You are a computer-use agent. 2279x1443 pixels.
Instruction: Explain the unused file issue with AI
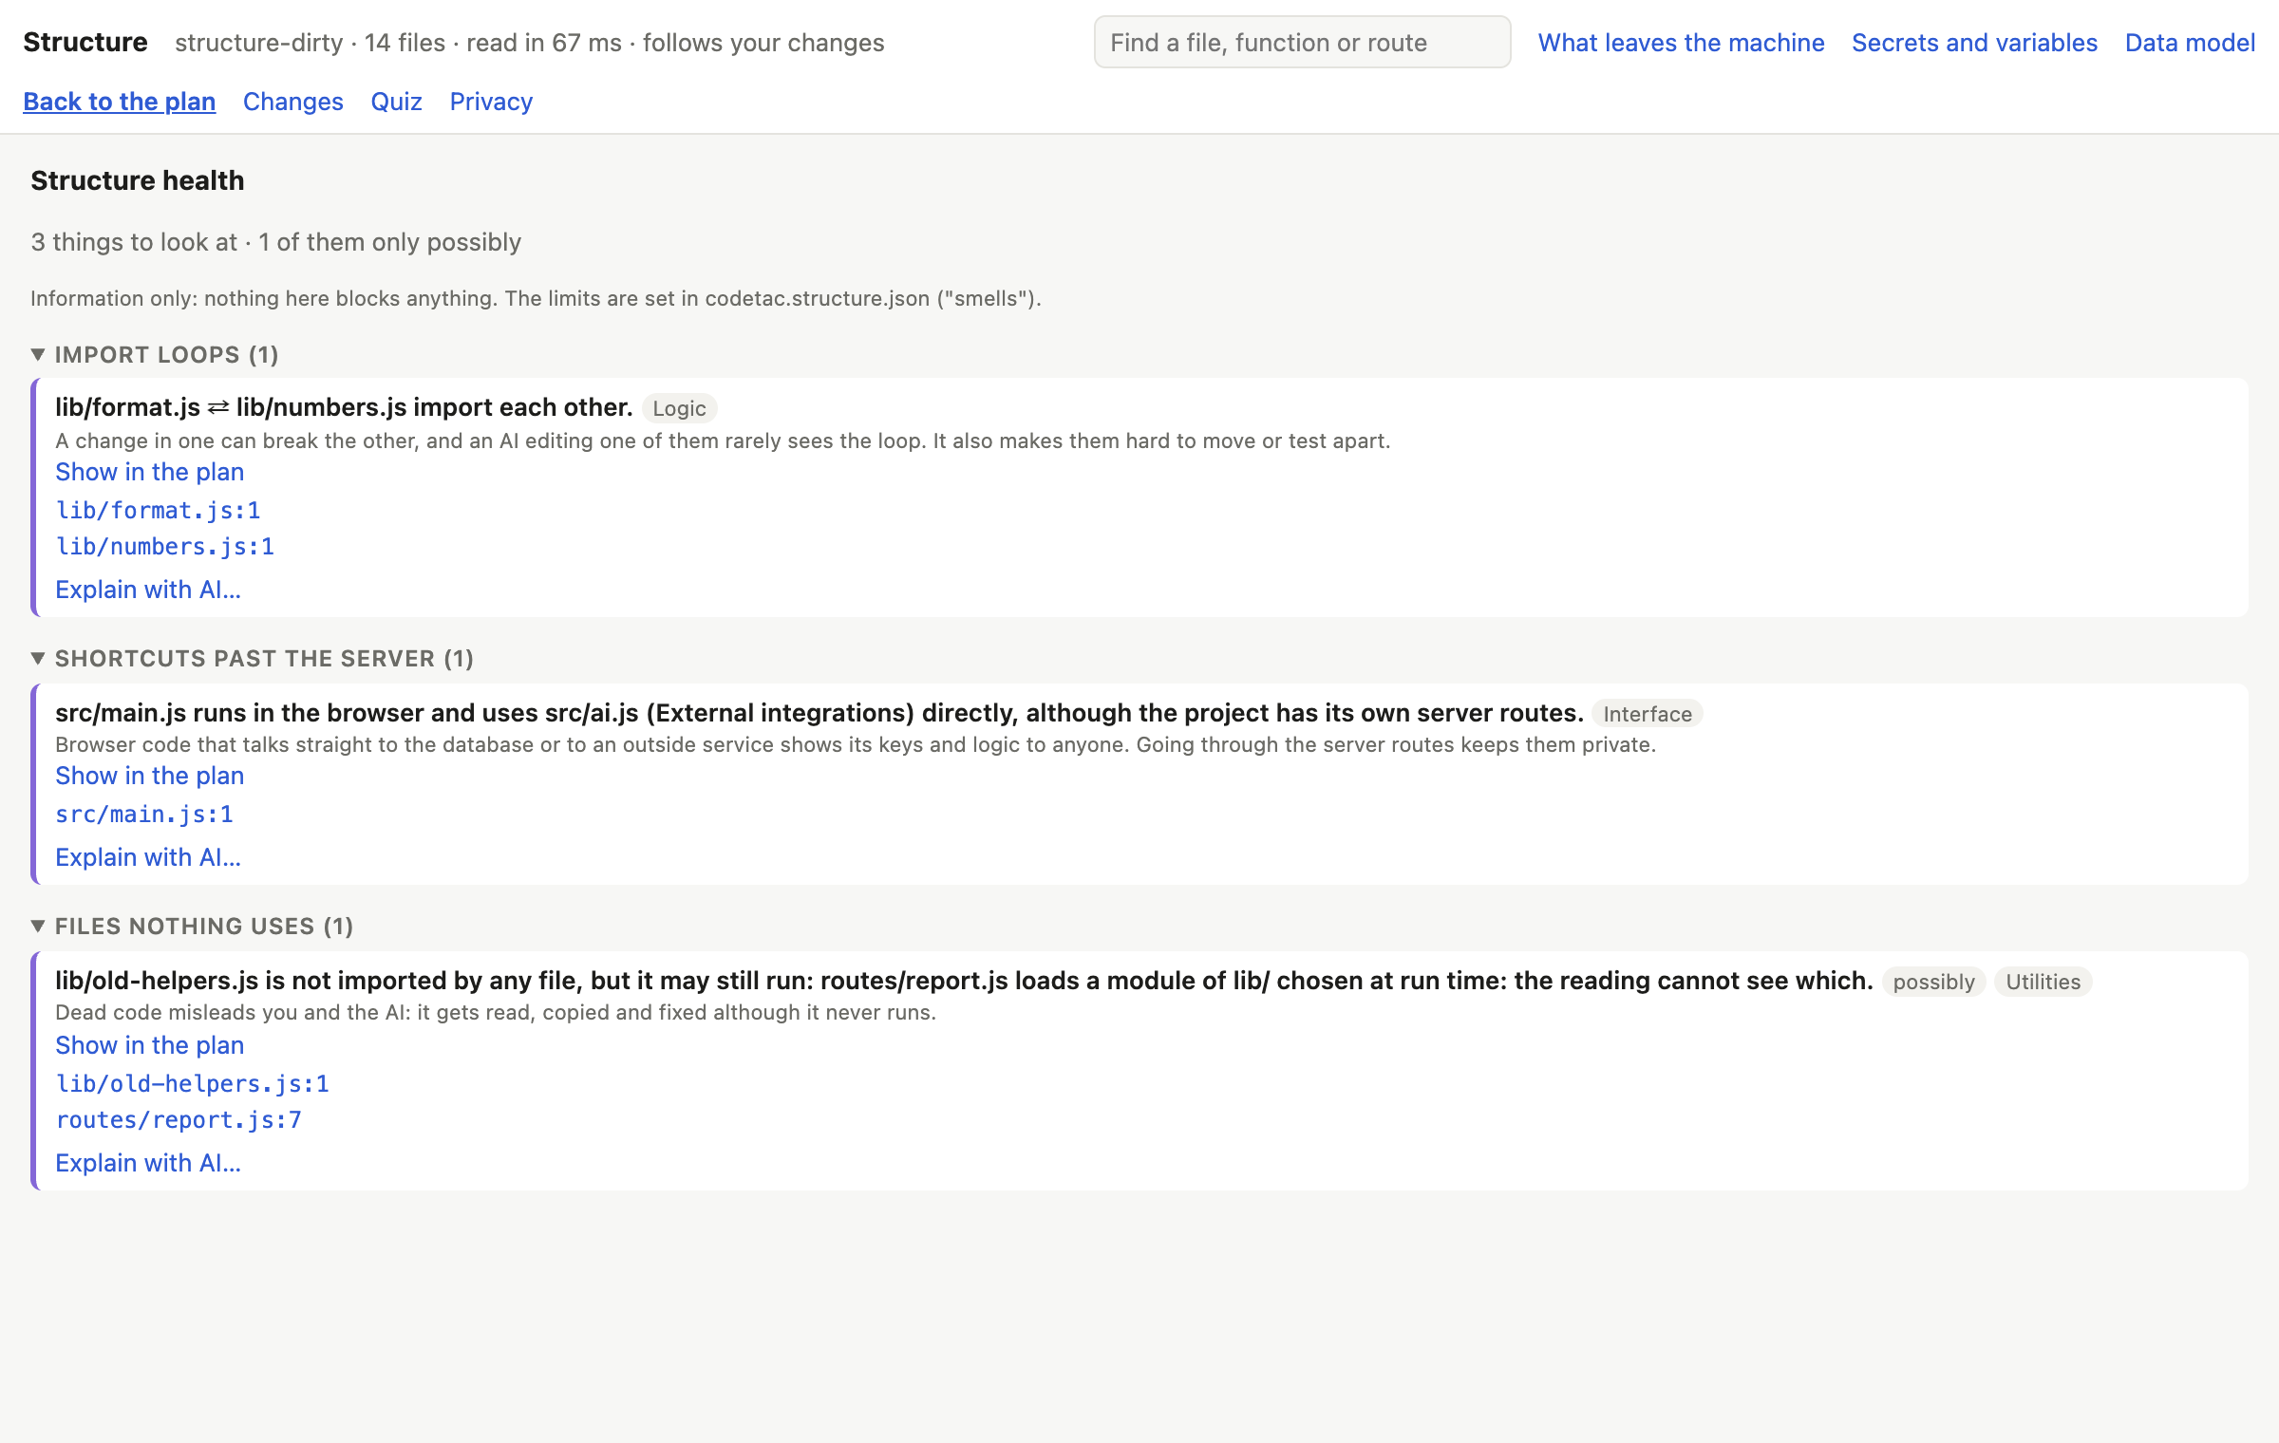[x=148, y=1163]
